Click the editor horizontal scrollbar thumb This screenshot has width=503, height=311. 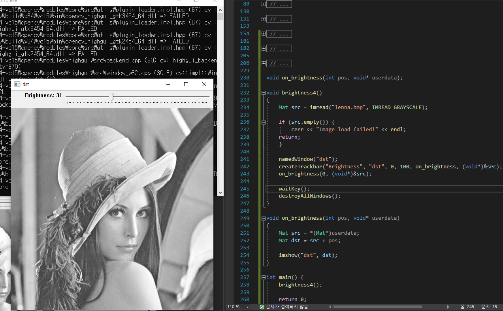[378, 307]
